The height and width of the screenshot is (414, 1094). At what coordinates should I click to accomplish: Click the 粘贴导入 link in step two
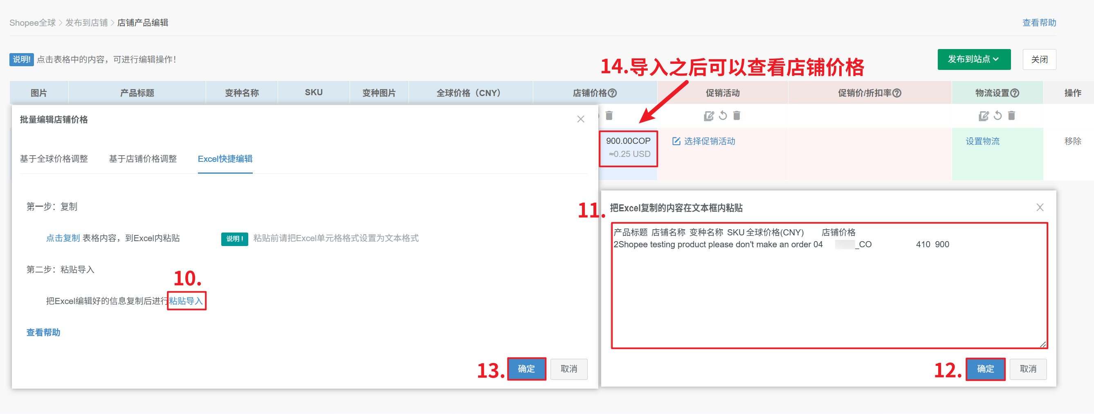click(x=186, y=301)
